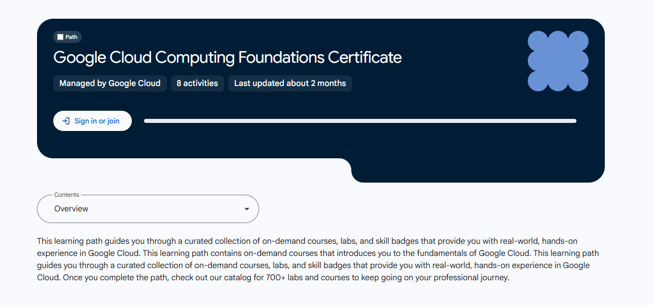The image size is (654, 305).
Task: Click the "Managed by Google Cloud" chip
Action: [x=110, y=83]
